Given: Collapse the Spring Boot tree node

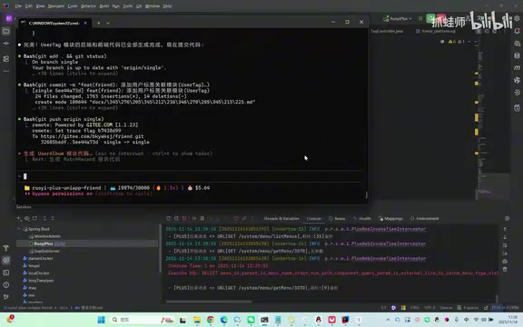Looking at the screenshot, I should click(x=19, y=229).
